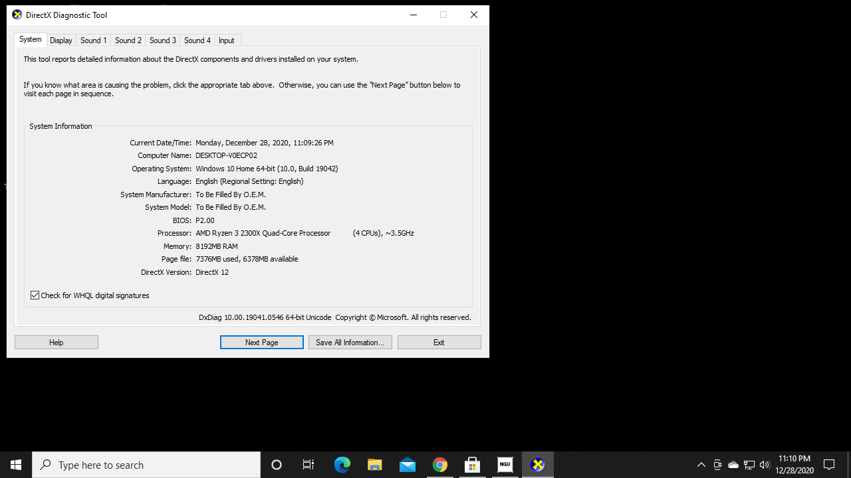
Task: Open the volume speaker tray icon
Action: 765,465
